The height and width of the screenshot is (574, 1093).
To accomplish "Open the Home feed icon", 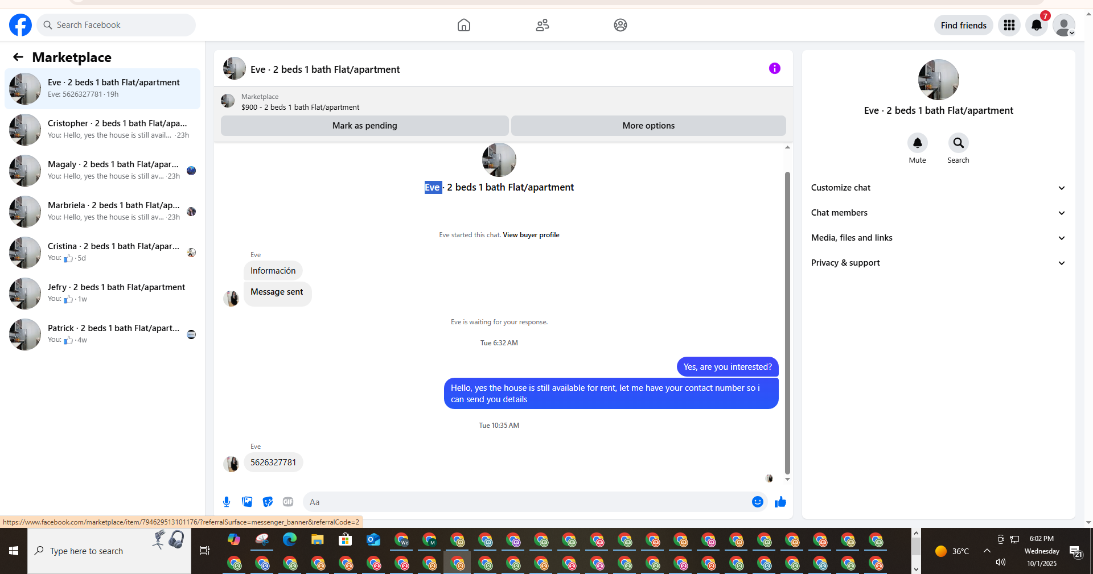I will tap(464, 25).
